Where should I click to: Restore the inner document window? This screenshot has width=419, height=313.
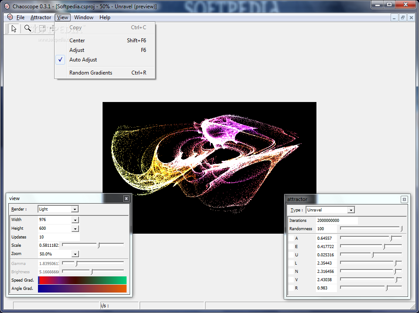(403, 17)
